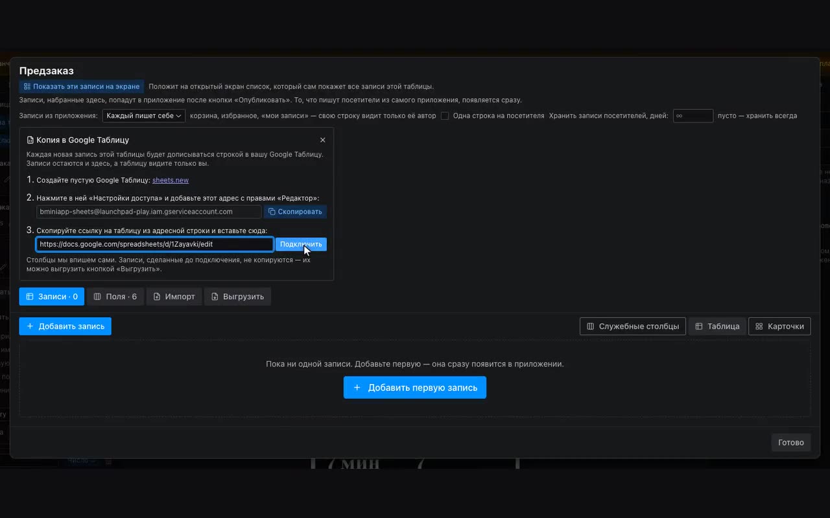
Task: Click Добавить первую запись button
Action: (x=415, y=388)
